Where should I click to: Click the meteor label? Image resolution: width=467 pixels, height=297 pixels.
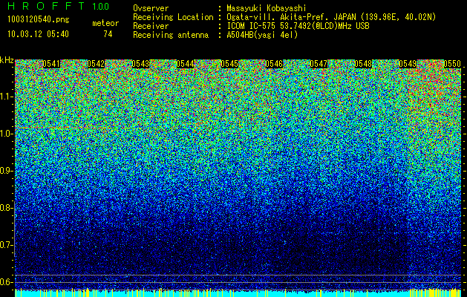click(105, 23)
